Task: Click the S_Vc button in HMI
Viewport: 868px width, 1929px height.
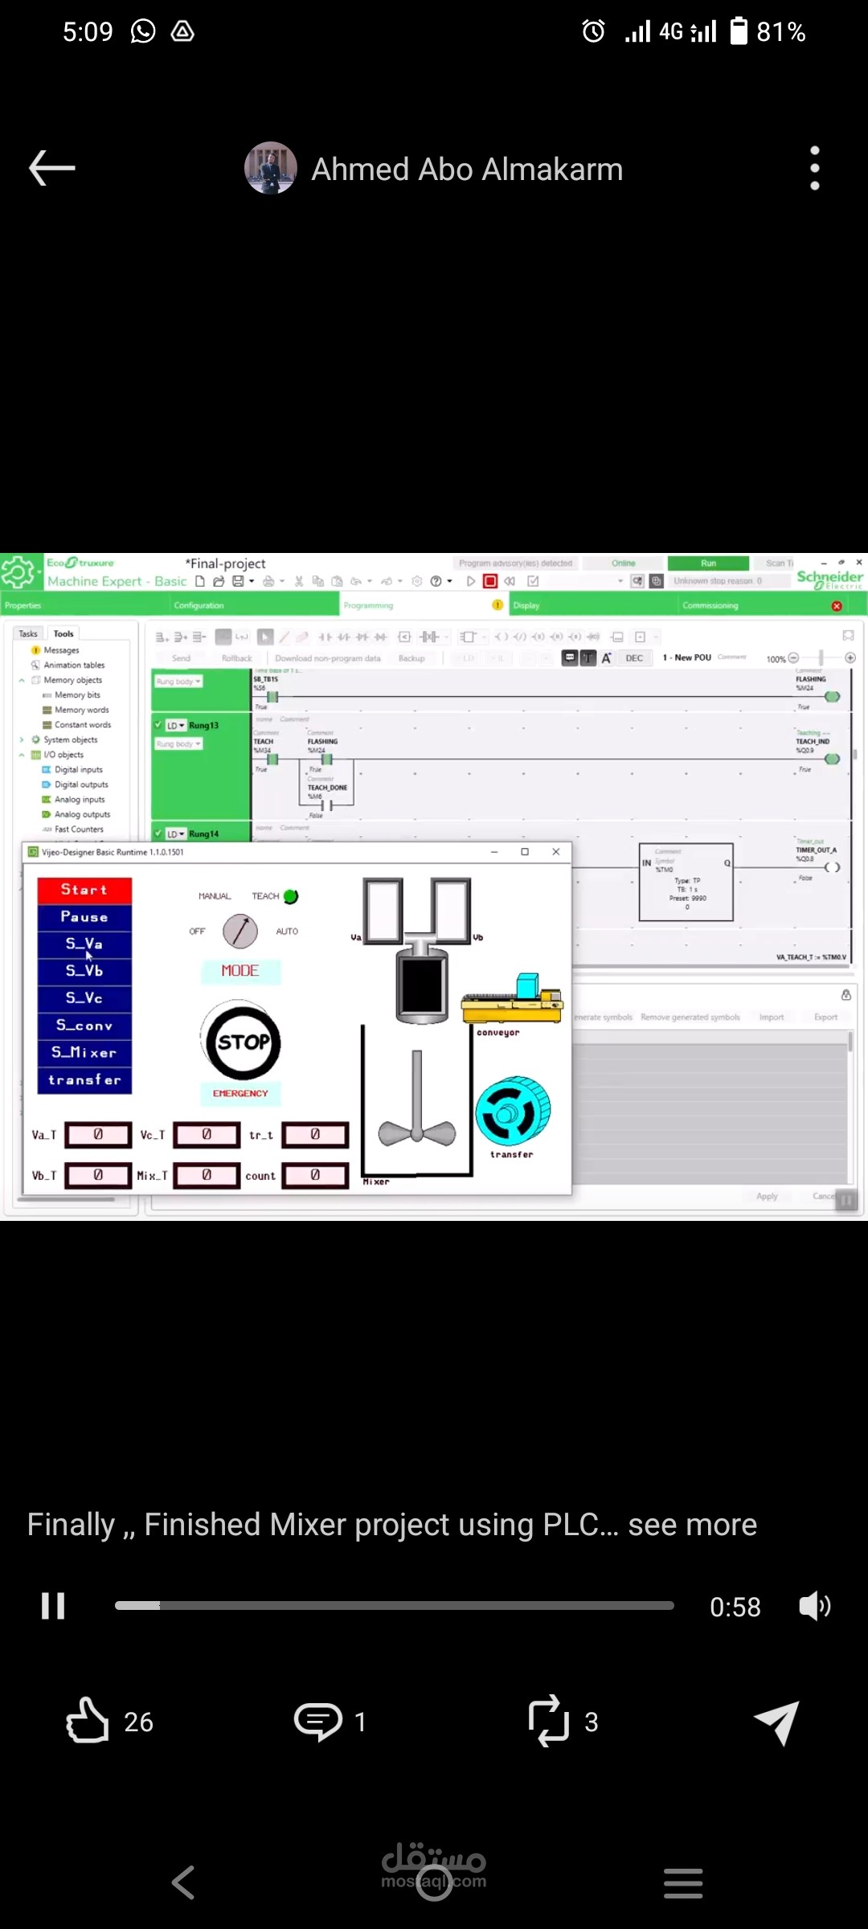Action: [x=84, y=998]
